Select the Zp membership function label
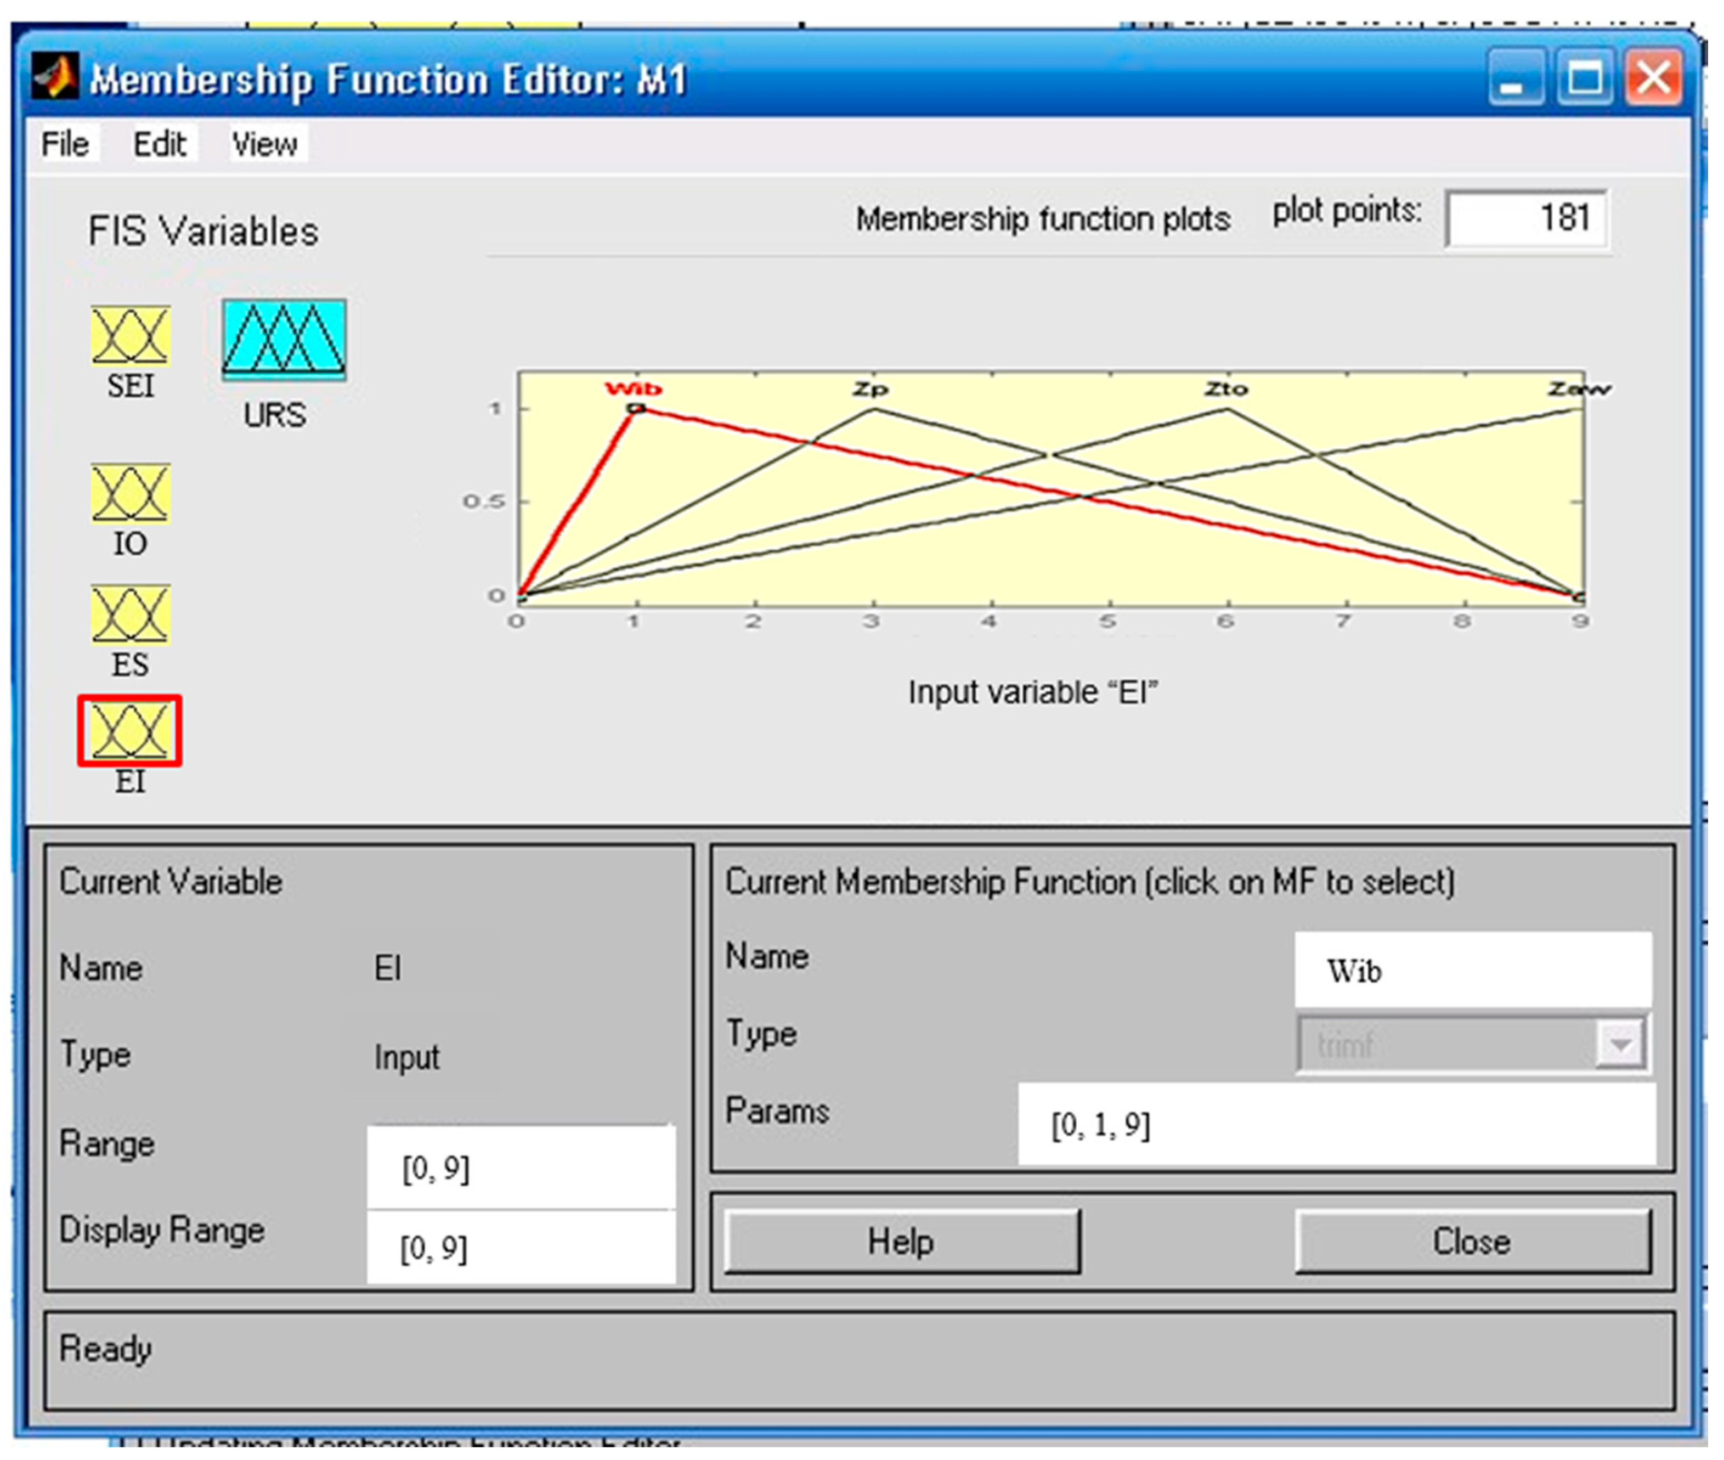Image resolution: width=1724 pixels, height=1460 pixels. click(871, 388)
